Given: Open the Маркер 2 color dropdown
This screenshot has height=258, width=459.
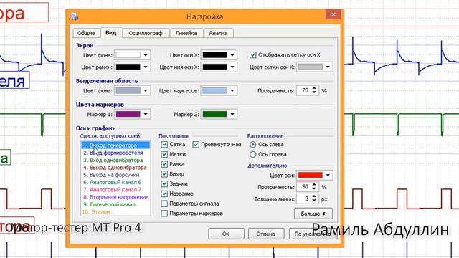Looking at the screenshot, I should coord(232,115).
